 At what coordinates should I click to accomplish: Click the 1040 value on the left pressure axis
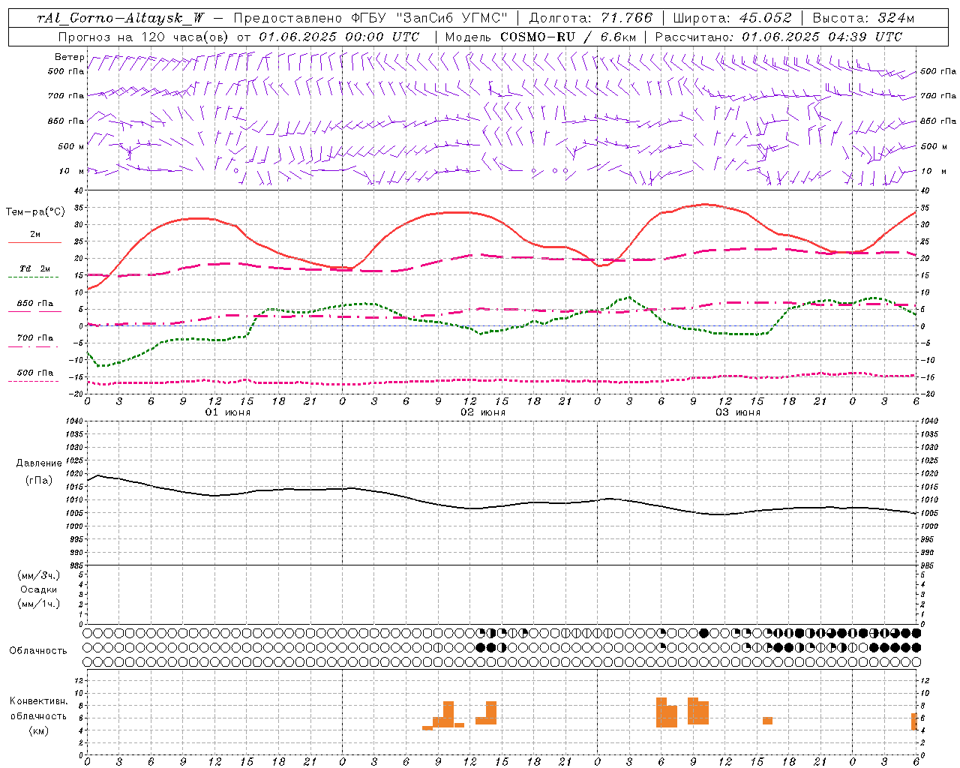tap(76, 421)
